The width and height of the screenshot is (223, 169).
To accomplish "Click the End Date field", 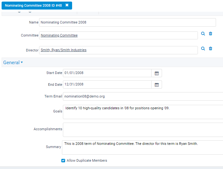I will [x=107, y=84].
